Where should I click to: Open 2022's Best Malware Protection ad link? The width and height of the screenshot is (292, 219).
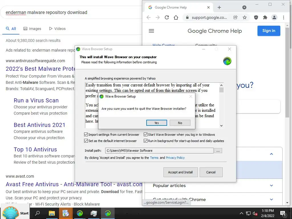click(40, 69)
